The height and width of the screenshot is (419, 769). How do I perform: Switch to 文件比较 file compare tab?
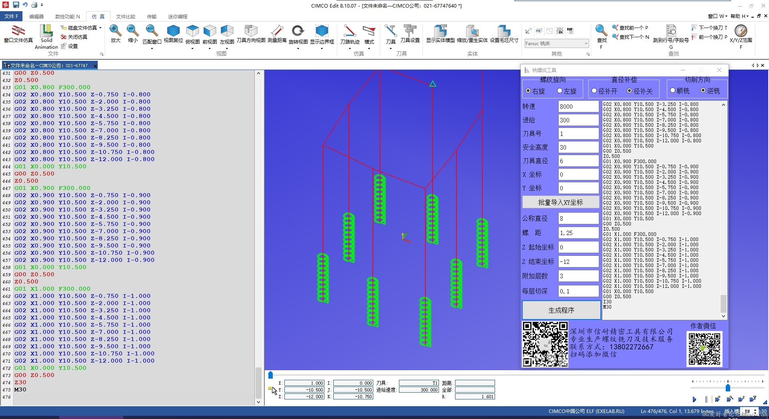coord(126,16)
